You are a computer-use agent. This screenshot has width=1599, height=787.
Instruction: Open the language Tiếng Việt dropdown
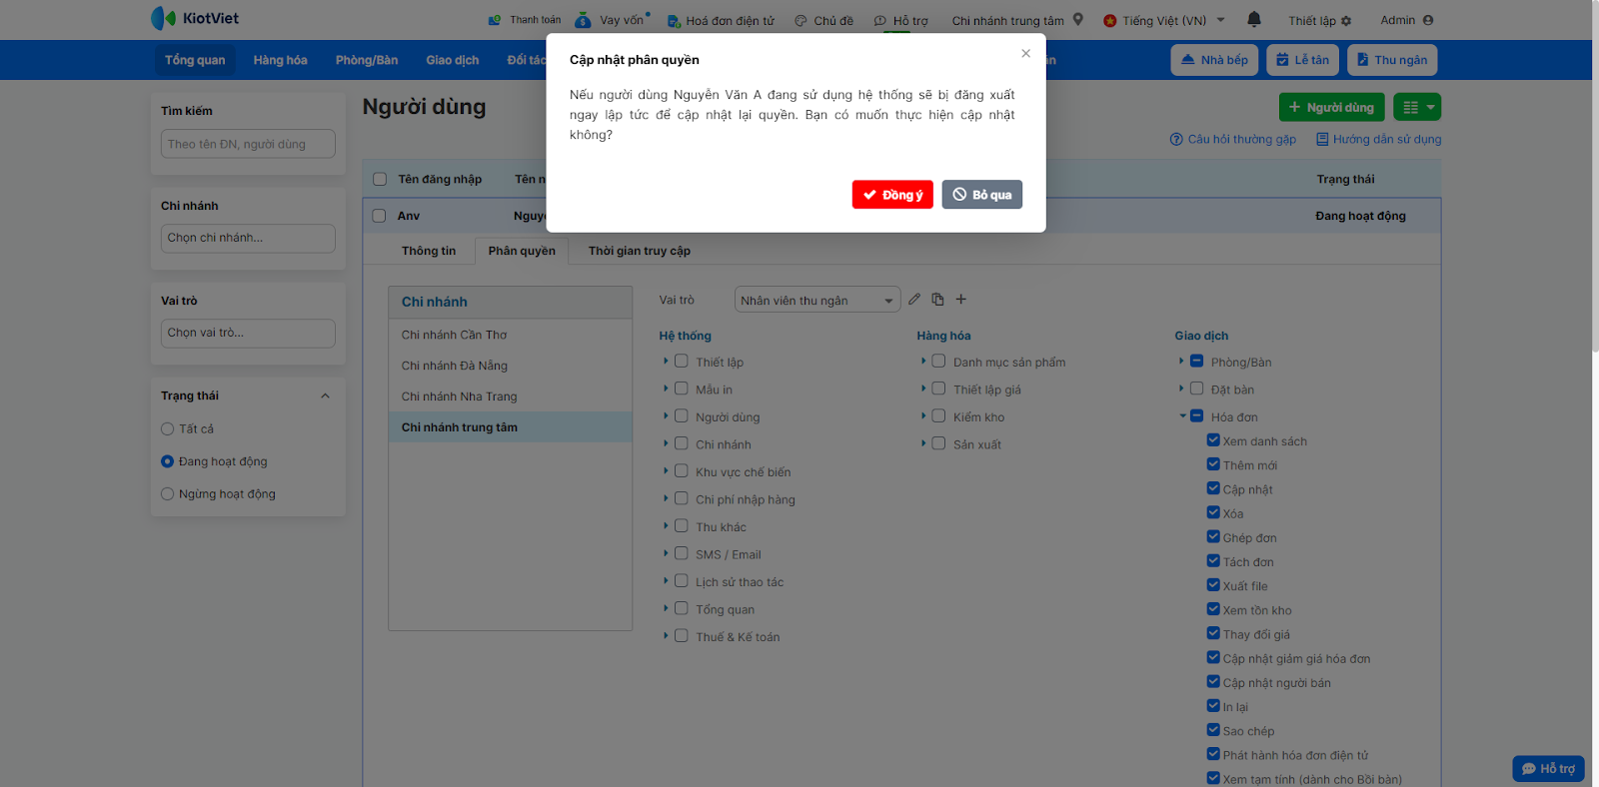[x=1164, y=20]
